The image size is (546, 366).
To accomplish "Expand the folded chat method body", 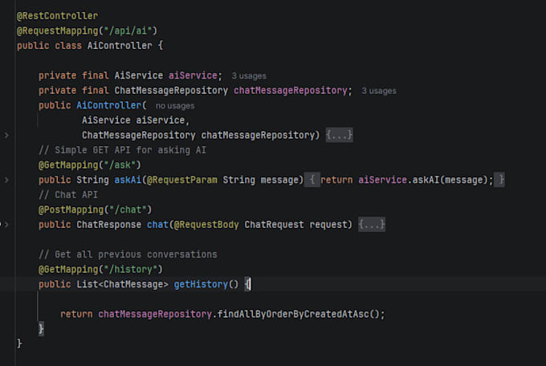I will pyautogui.click(x=372, y=225).
